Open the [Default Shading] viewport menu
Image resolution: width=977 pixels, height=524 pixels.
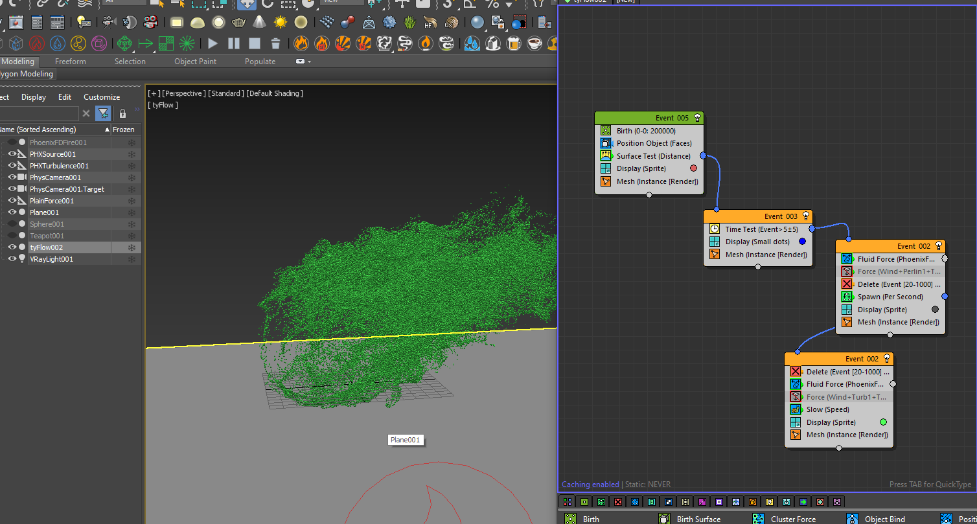point(275,93)
